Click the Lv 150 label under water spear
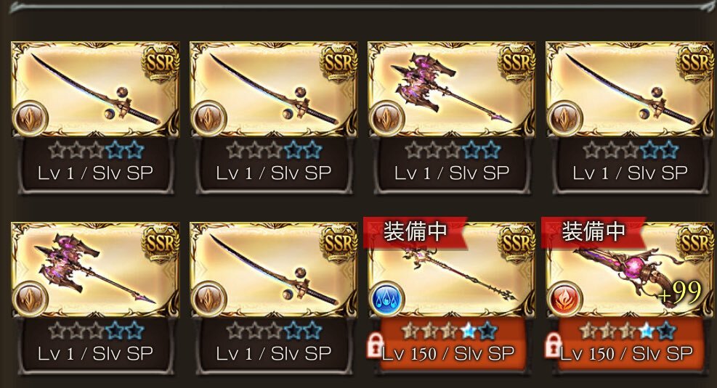The height and width of the screenshot is (388, 717). tap(409, 354)
